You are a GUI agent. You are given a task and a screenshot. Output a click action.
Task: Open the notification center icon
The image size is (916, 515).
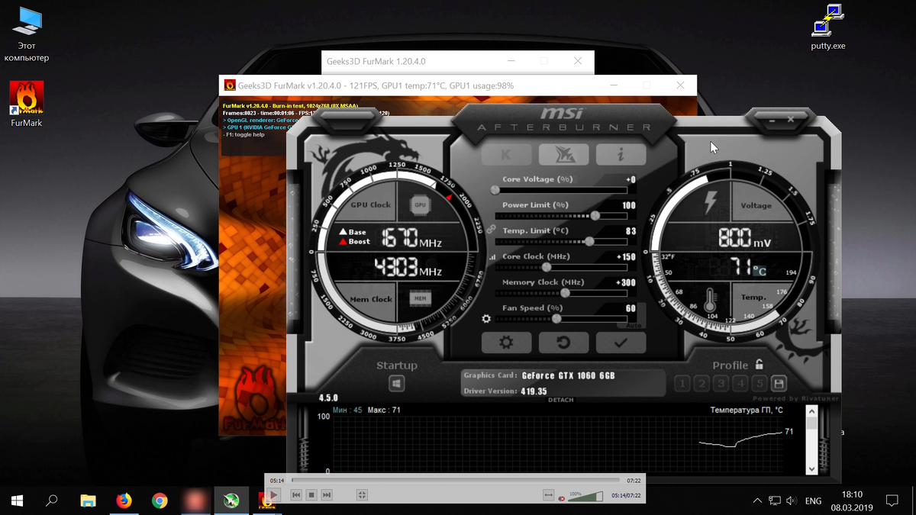(x=892, y=501)
